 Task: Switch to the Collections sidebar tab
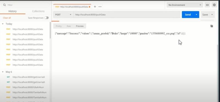[x=38, y=11]
